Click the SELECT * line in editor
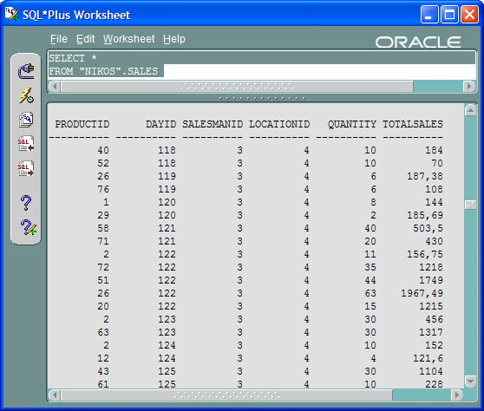Screen dimensions: 484x411 tap(73, 58)
